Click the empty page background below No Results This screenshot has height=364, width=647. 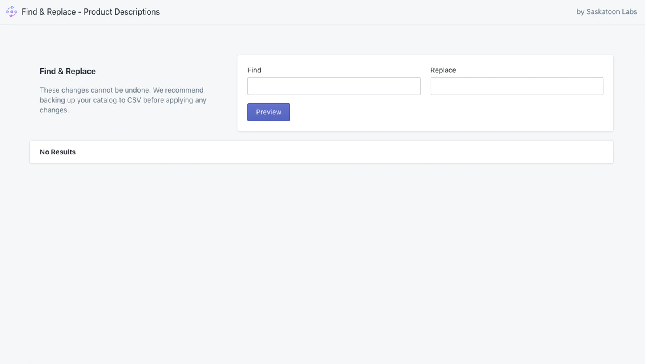[x=323, y=263]
